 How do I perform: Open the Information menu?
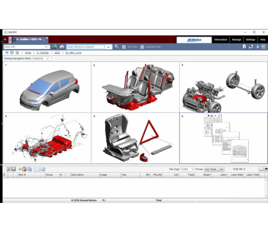click(x=221, y=39)
